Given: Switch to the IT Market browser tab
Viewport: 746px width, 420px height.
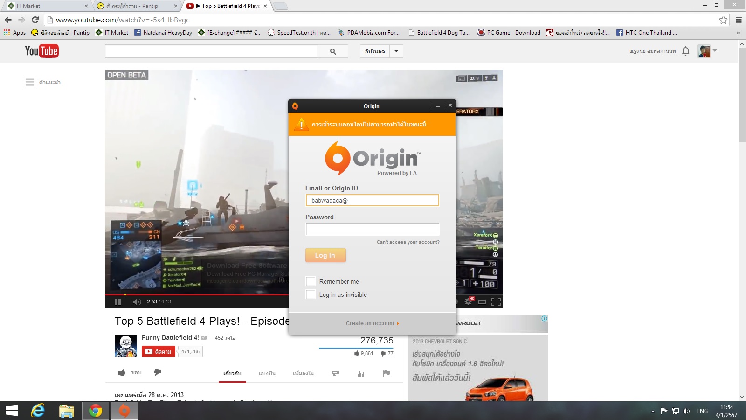Looking at the screenshot, I should pyautogui.click(x=48, y=6).
